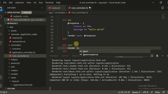Change file encoding UTF-8
This screenshot has width=168, height=94.
(145, 92)
